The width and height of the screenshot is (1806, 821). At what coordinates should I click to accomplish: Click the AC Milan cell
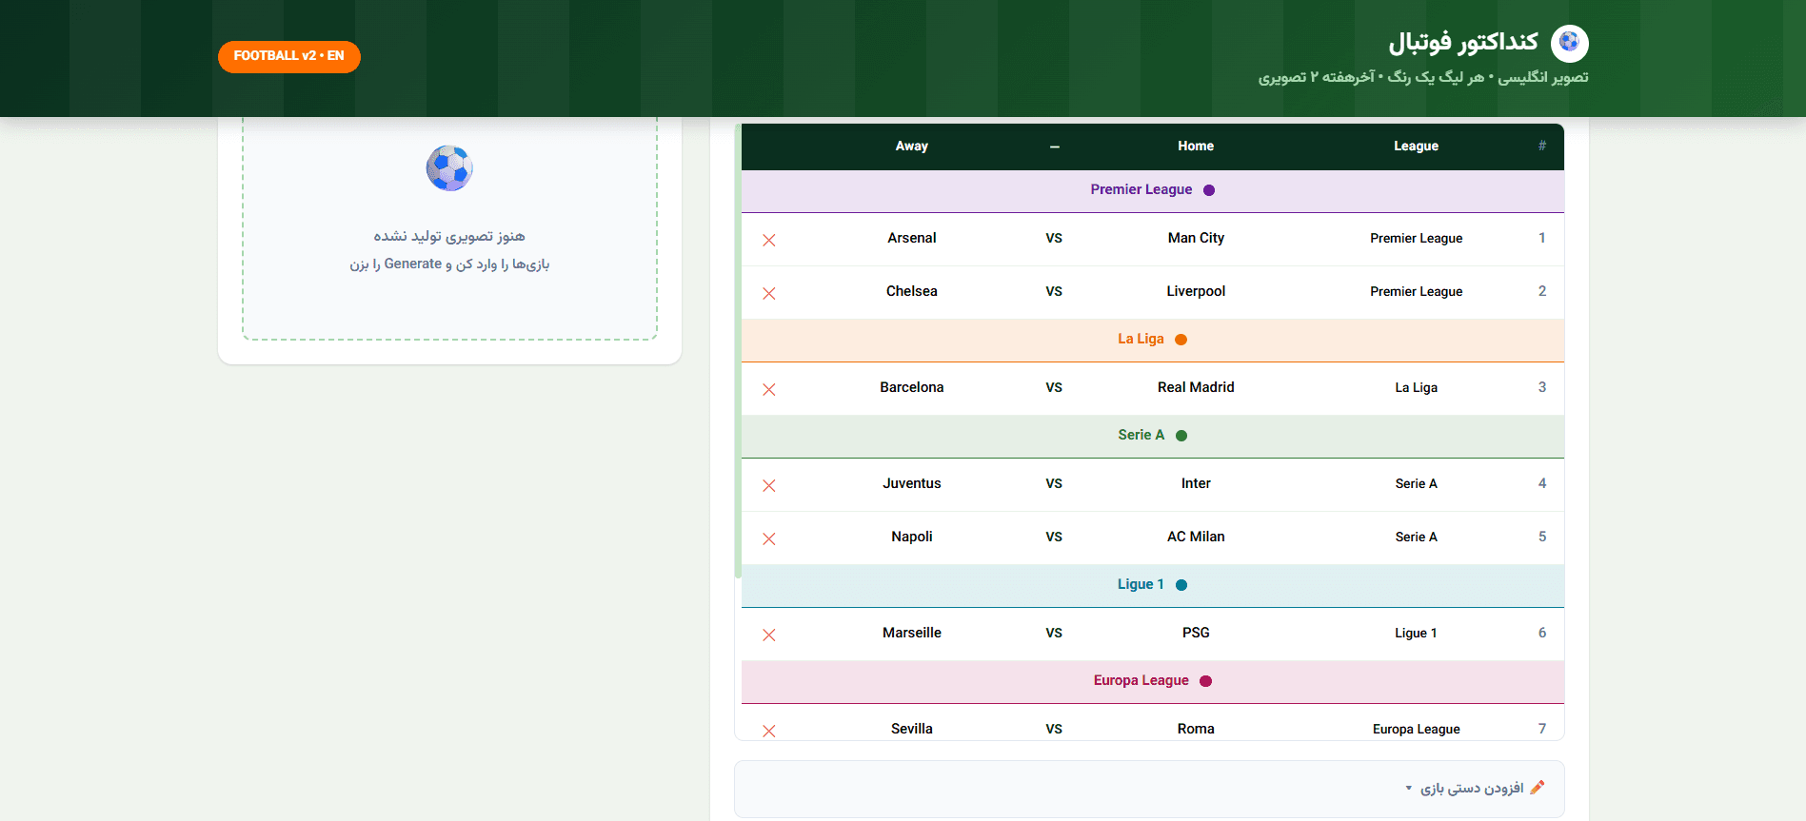tap(1196, 537)
